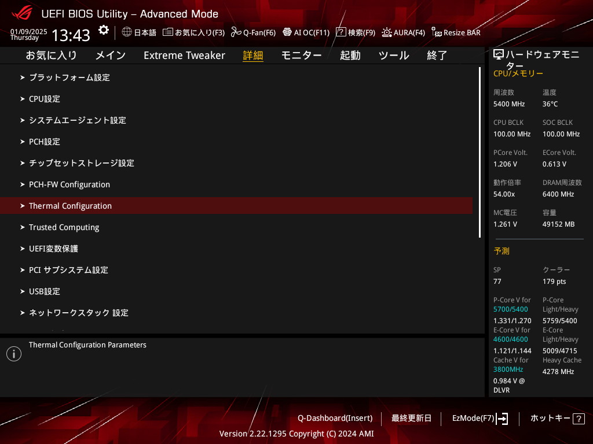
Task: Open USB設定 submenu
Action: (x=45, y=291)
